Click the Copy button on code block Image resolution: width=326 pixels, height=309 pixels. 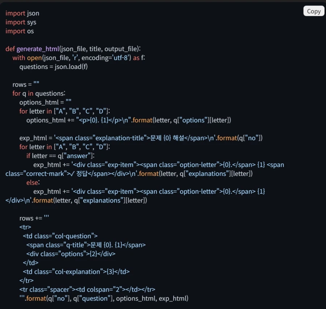tap(313, 11)
